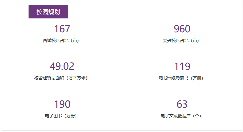Select the number 119

tap(182, 67)
